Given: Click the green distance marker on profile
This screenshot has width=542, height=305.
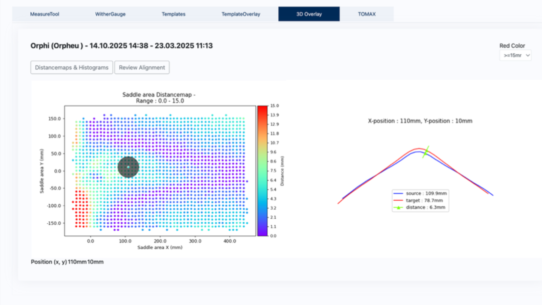Looking at the screenshot, I should tap(426, 152).
